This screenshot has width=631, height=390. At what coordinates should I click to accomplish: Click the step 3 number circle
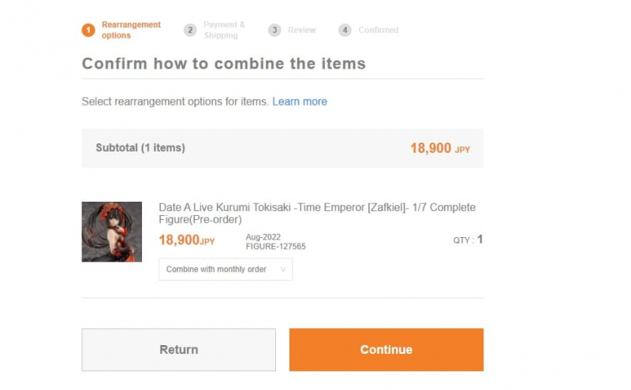[x=274, y=31]
